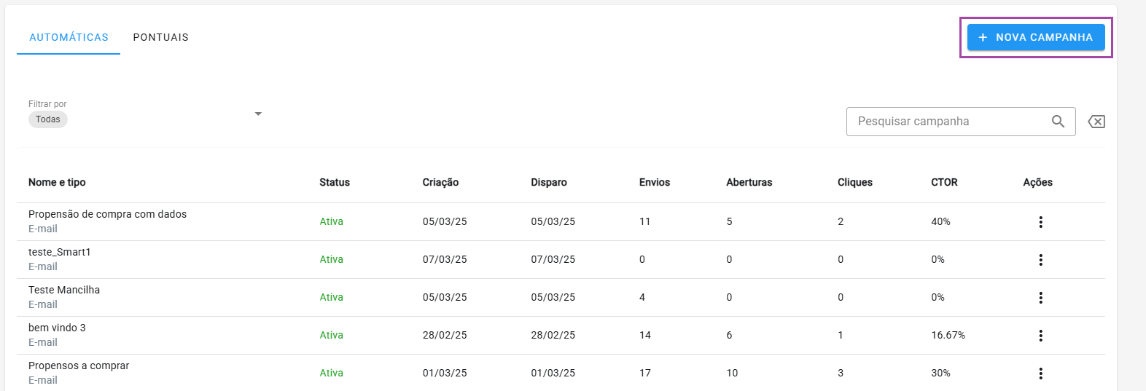Screen dimensions: 1146x391
Task: Click Aberturas value 6
Action: (729, 335)
